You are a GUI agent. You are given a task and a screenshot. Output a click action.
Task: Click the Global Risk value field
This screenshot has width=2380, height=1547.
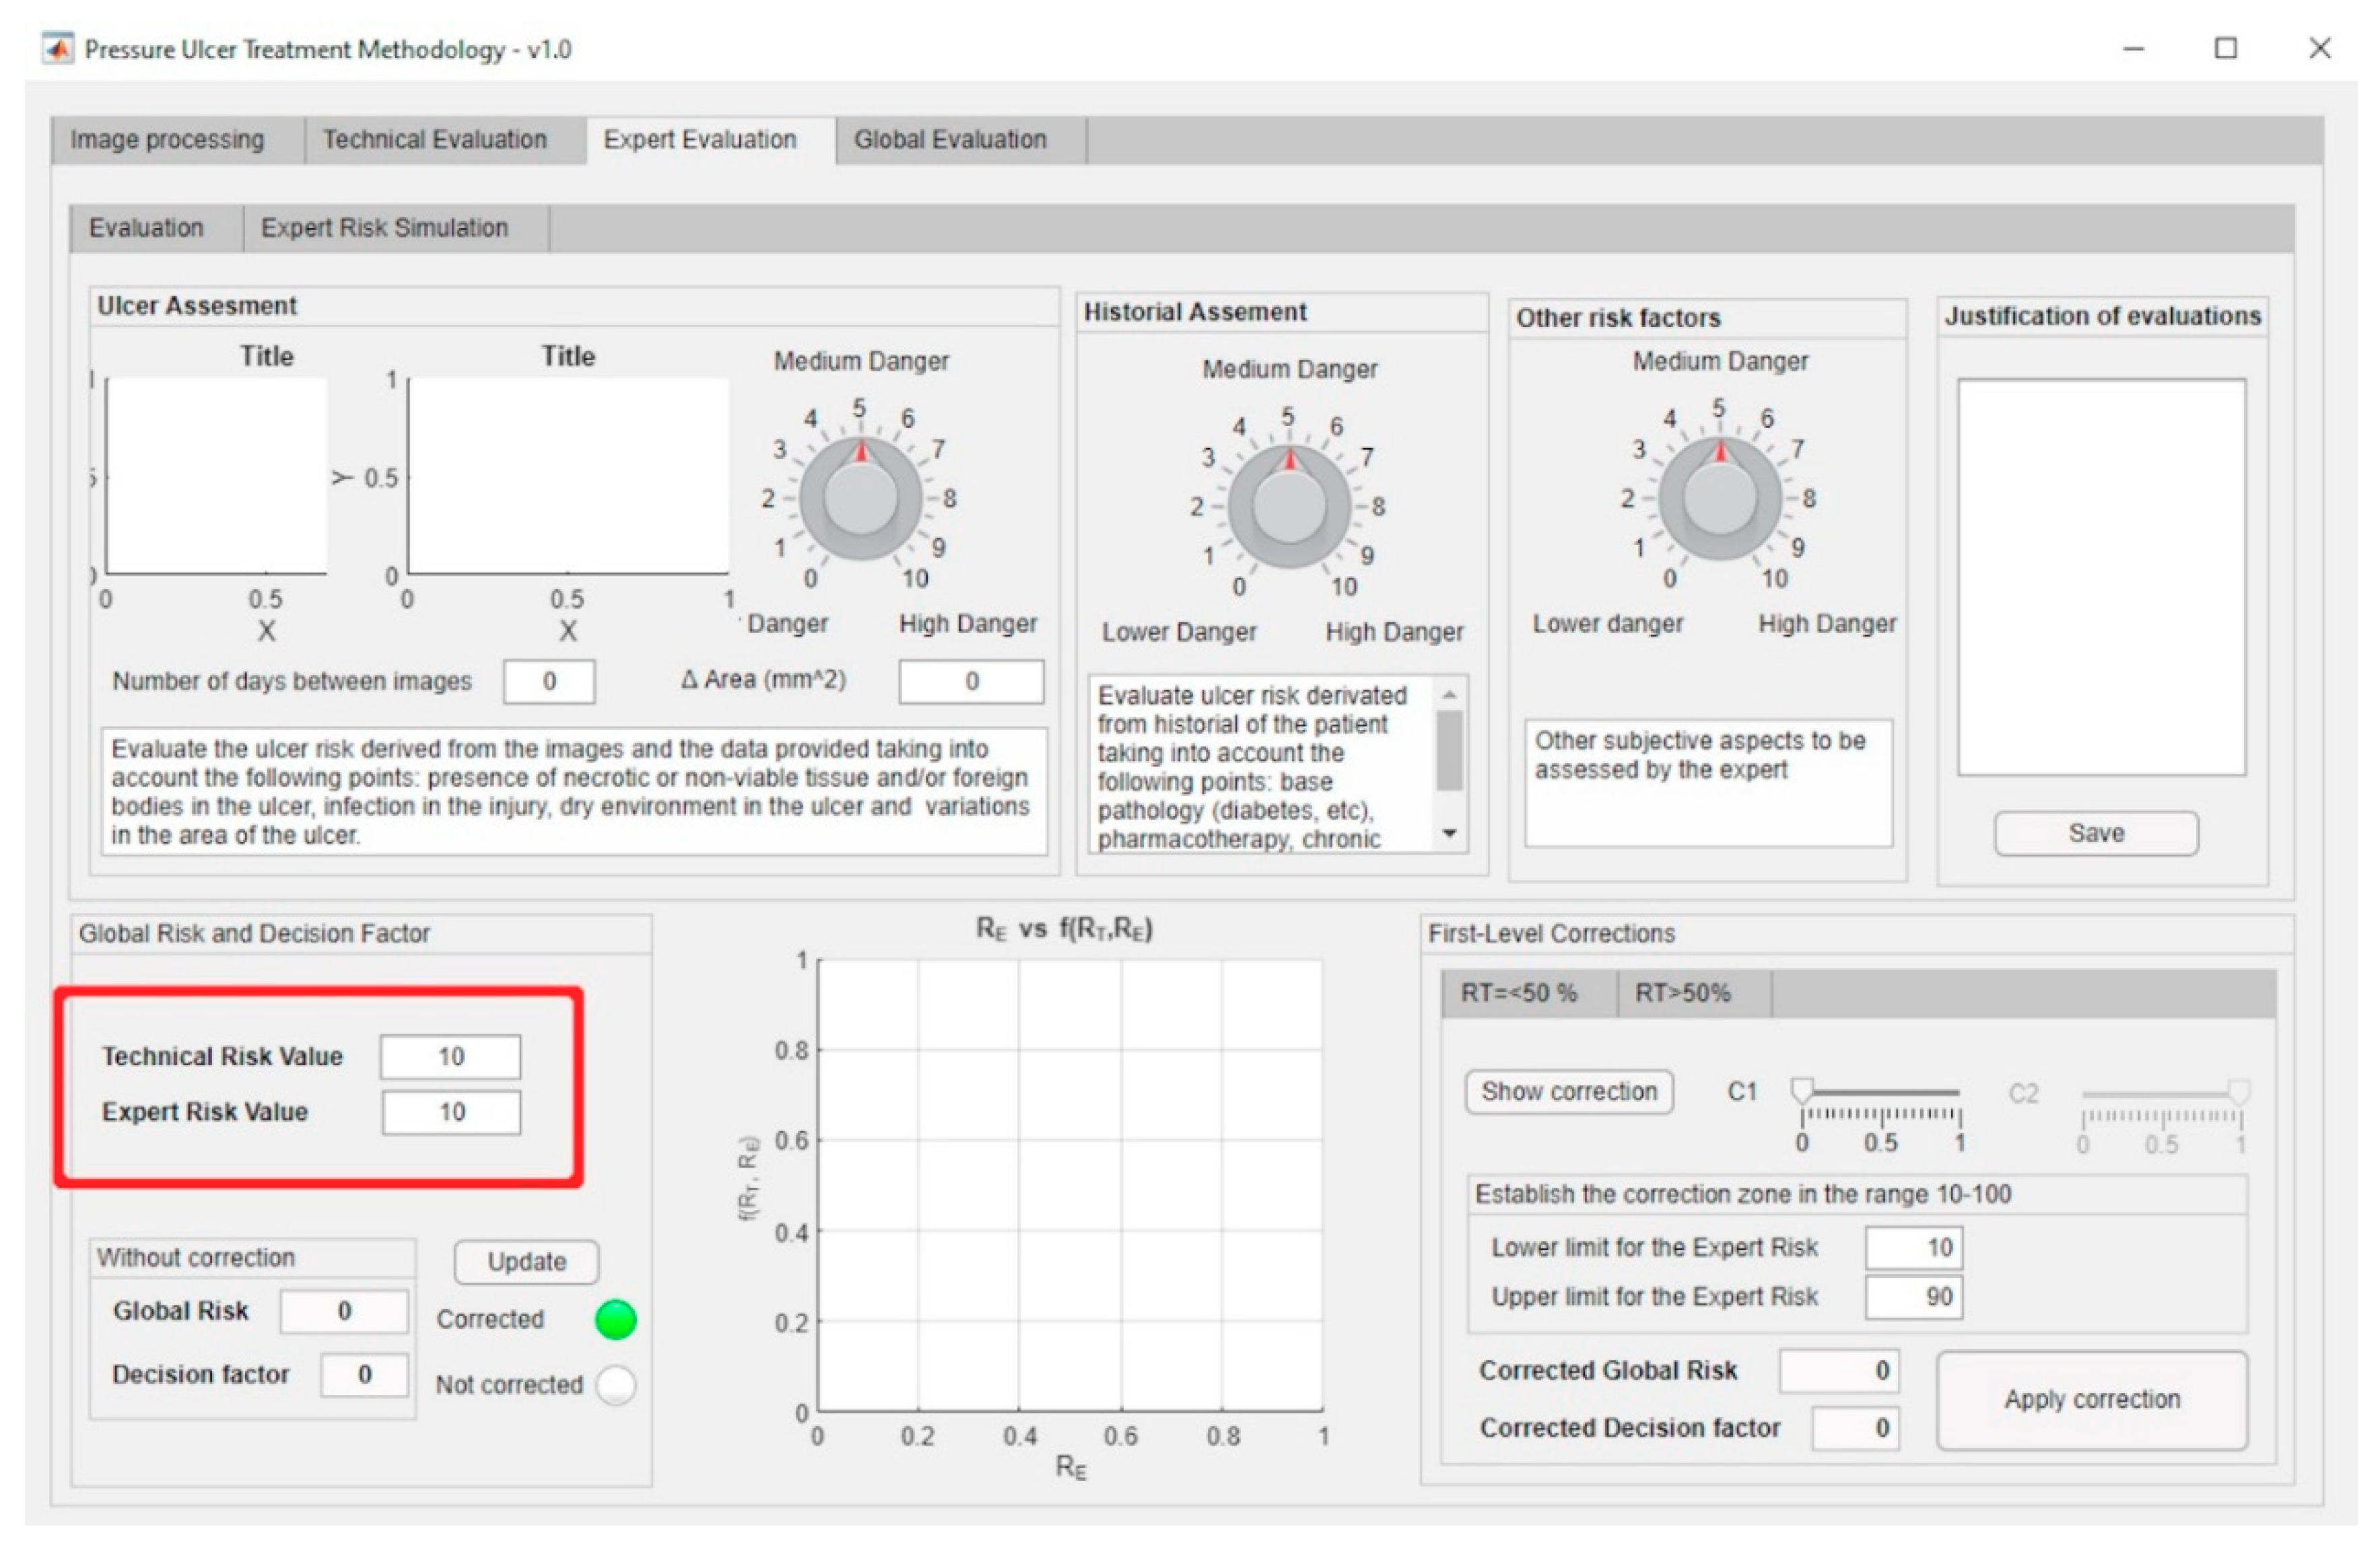coord(344,1311)
